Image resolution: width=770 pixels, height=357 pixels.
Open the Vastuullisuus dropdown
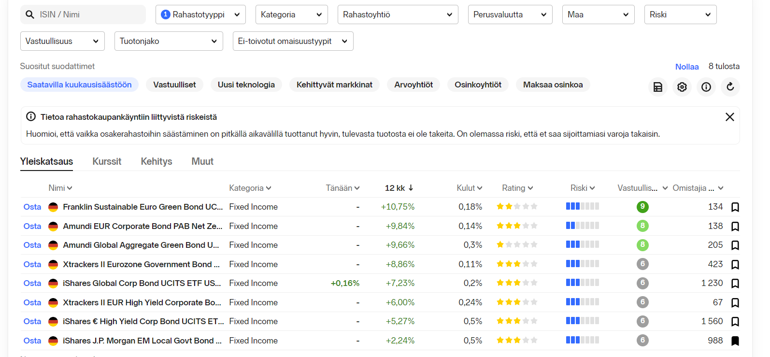point(62,41)
